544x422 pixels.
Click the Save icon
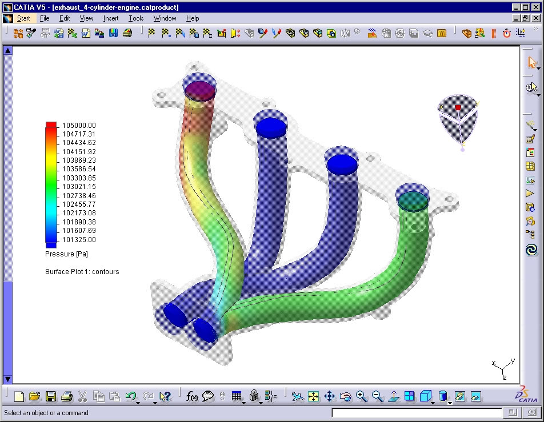pos(51,396)
